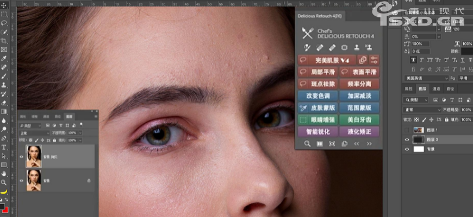Click the magnifier icon in the Delicious Retouch panel
The width and height of the screenshot is (473, 217).
pyautogui.click(x=307, y=144)
